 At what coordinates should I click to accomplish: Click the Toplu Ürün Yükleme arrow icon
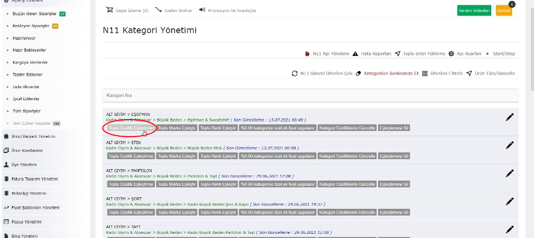click(397, 54)
